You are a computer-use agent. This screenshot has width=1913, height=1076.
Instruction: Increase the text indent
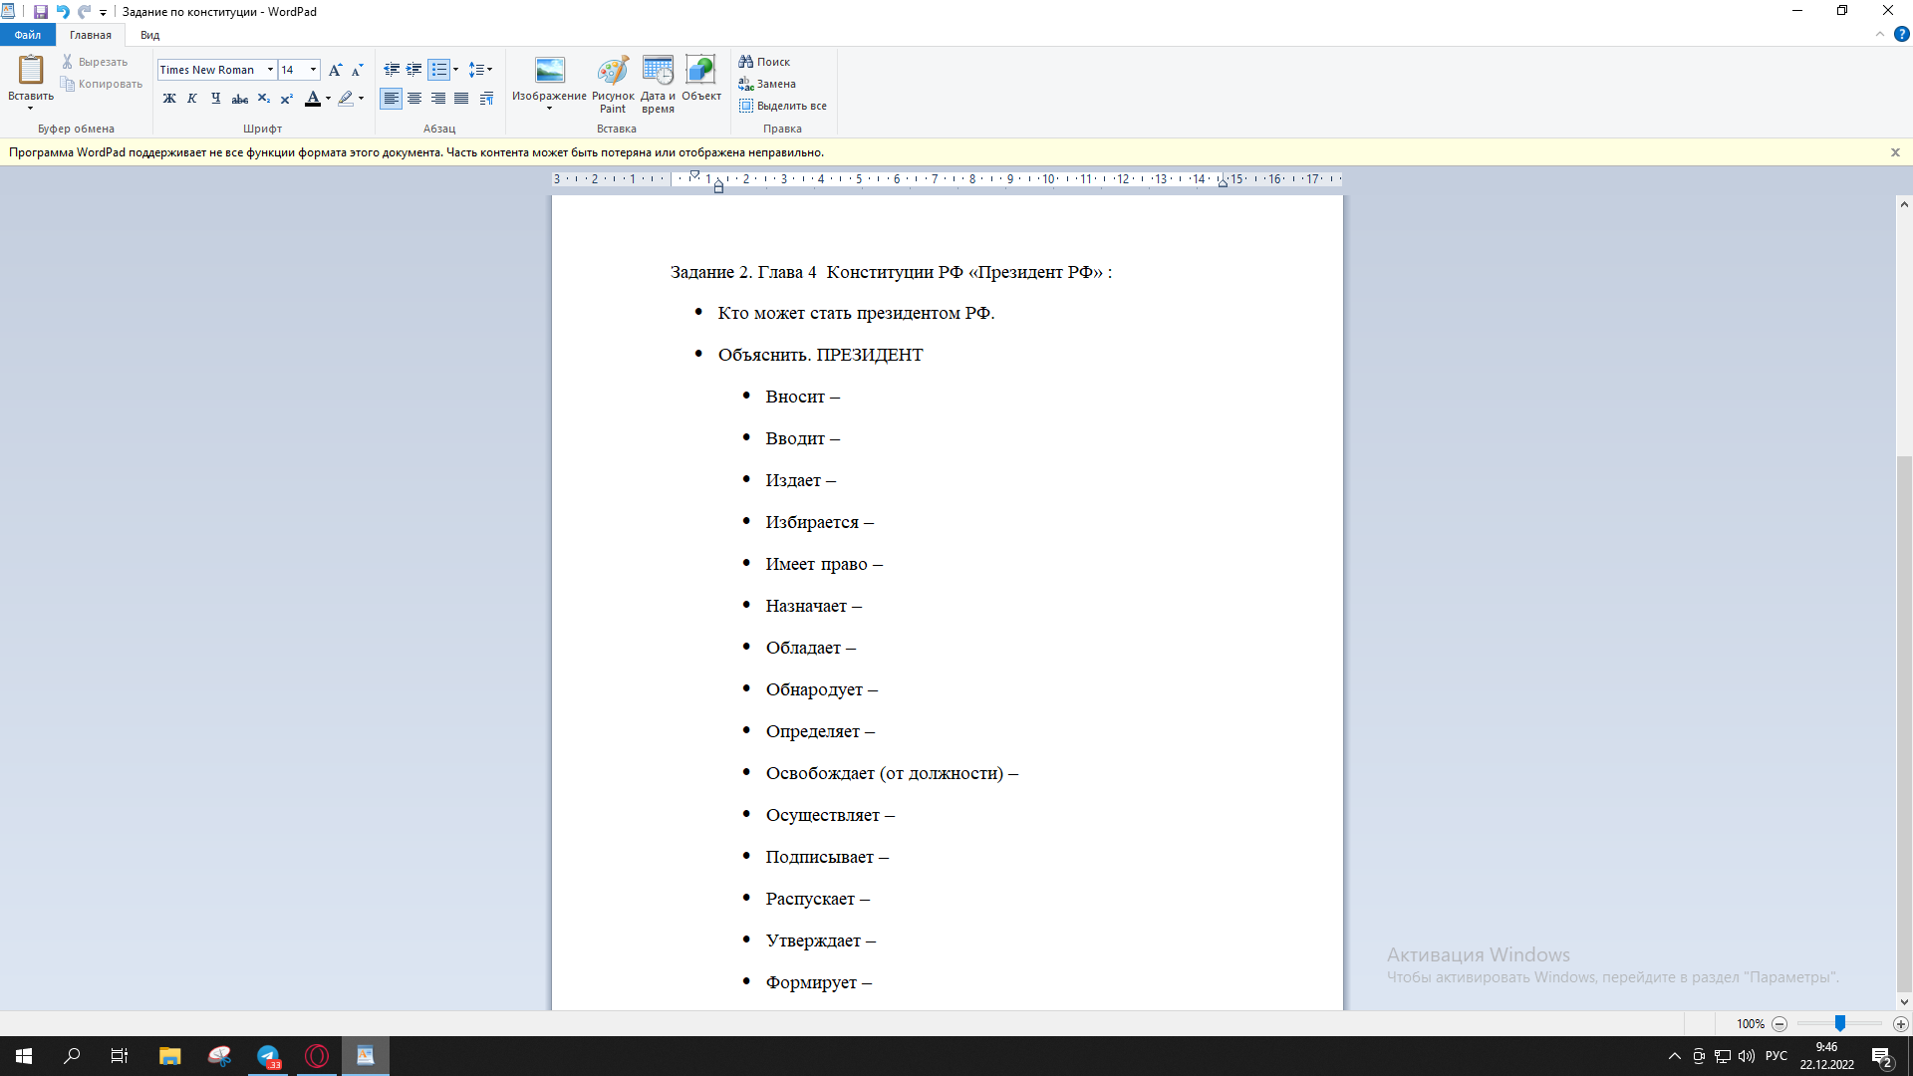(x=413, y=70)
